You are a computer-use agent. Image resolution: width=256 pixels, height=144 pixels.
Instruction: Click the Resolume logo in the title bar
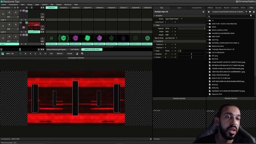click(x=2, y=2)
